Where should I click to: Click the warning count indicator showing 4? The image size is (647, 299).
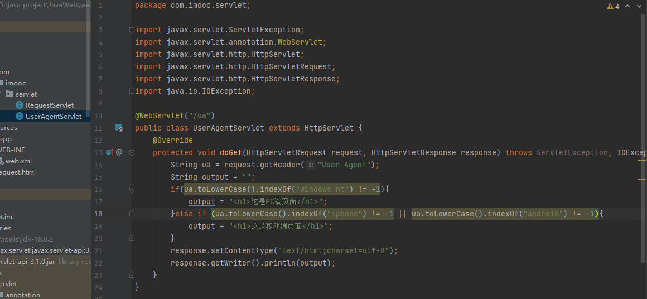(x=613, y=6)
